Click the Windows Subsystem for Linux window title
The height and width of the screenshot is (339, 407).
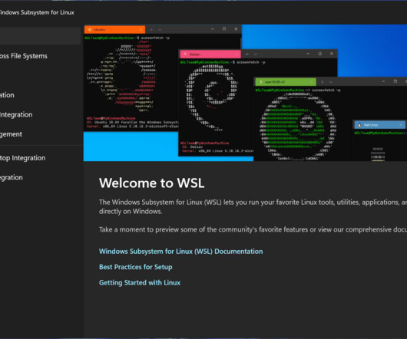(37, 12)
